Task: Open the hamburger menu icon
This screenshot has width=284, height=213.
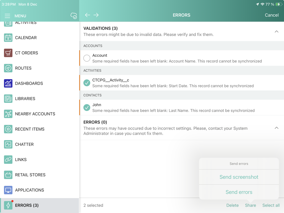Action: [x=7, y=16]
